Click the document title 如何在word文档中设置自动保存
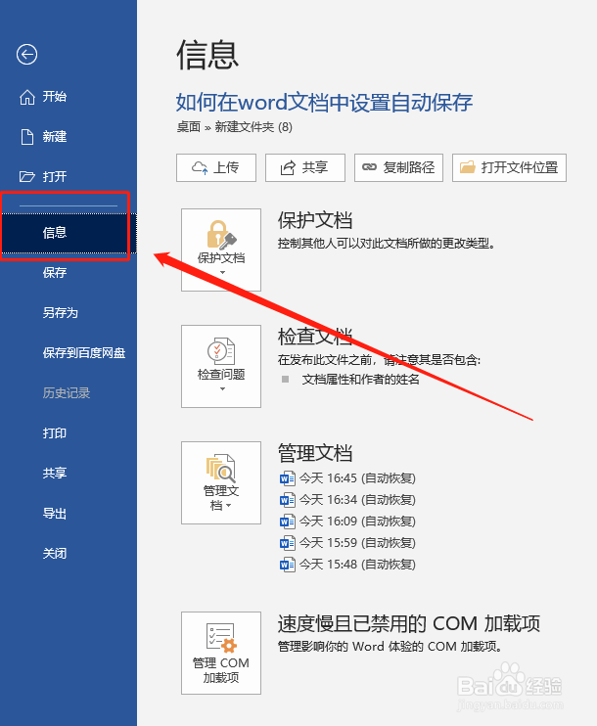The width and height of the screenshot is (597, 726). pos(324,103)
